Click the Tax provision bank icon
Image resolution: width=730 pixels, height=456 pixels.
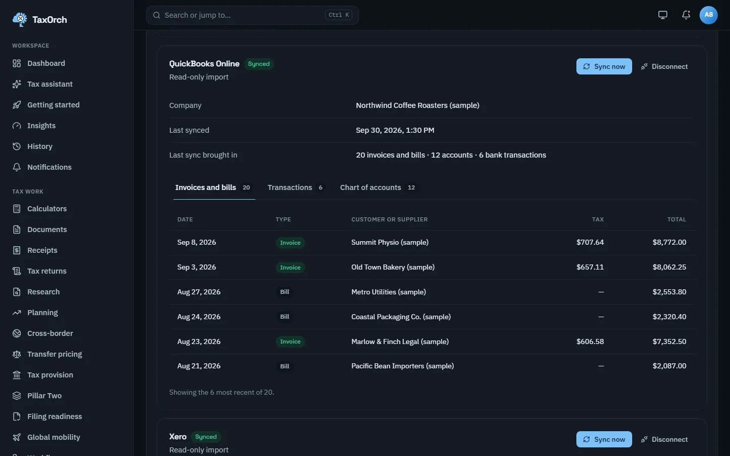click(x=17, y=375)
